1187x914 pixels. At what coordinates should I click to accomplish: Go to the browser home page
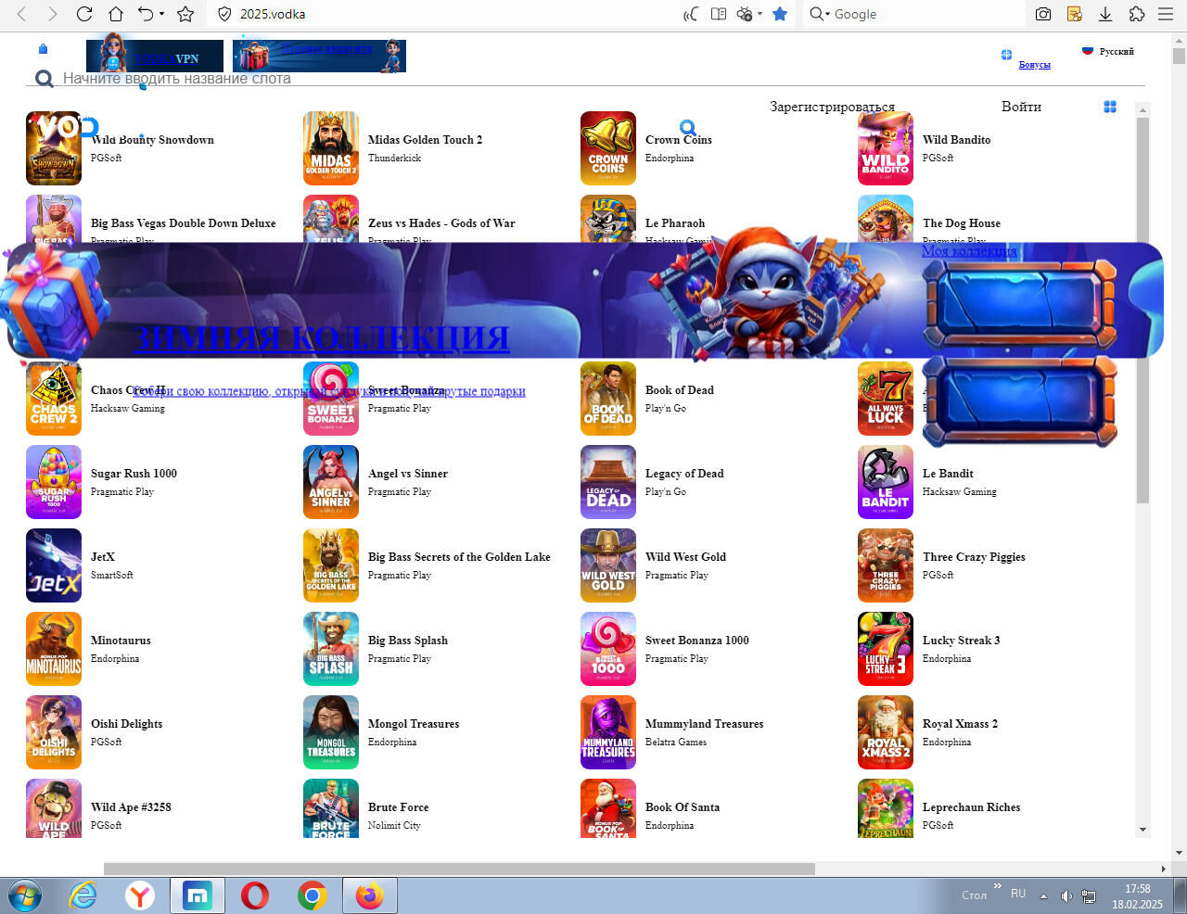click(x=116, y=14)
